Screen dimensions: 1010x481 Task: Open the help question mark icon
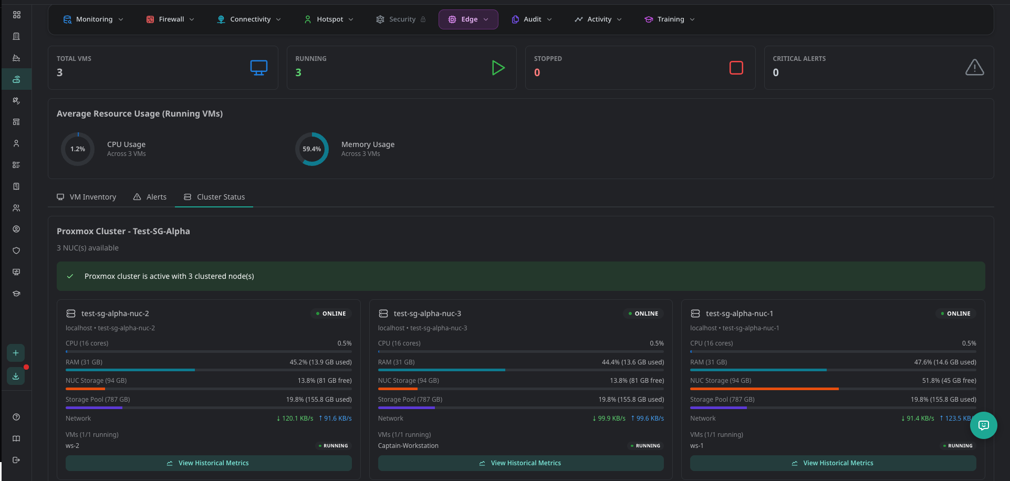(16, 417)
